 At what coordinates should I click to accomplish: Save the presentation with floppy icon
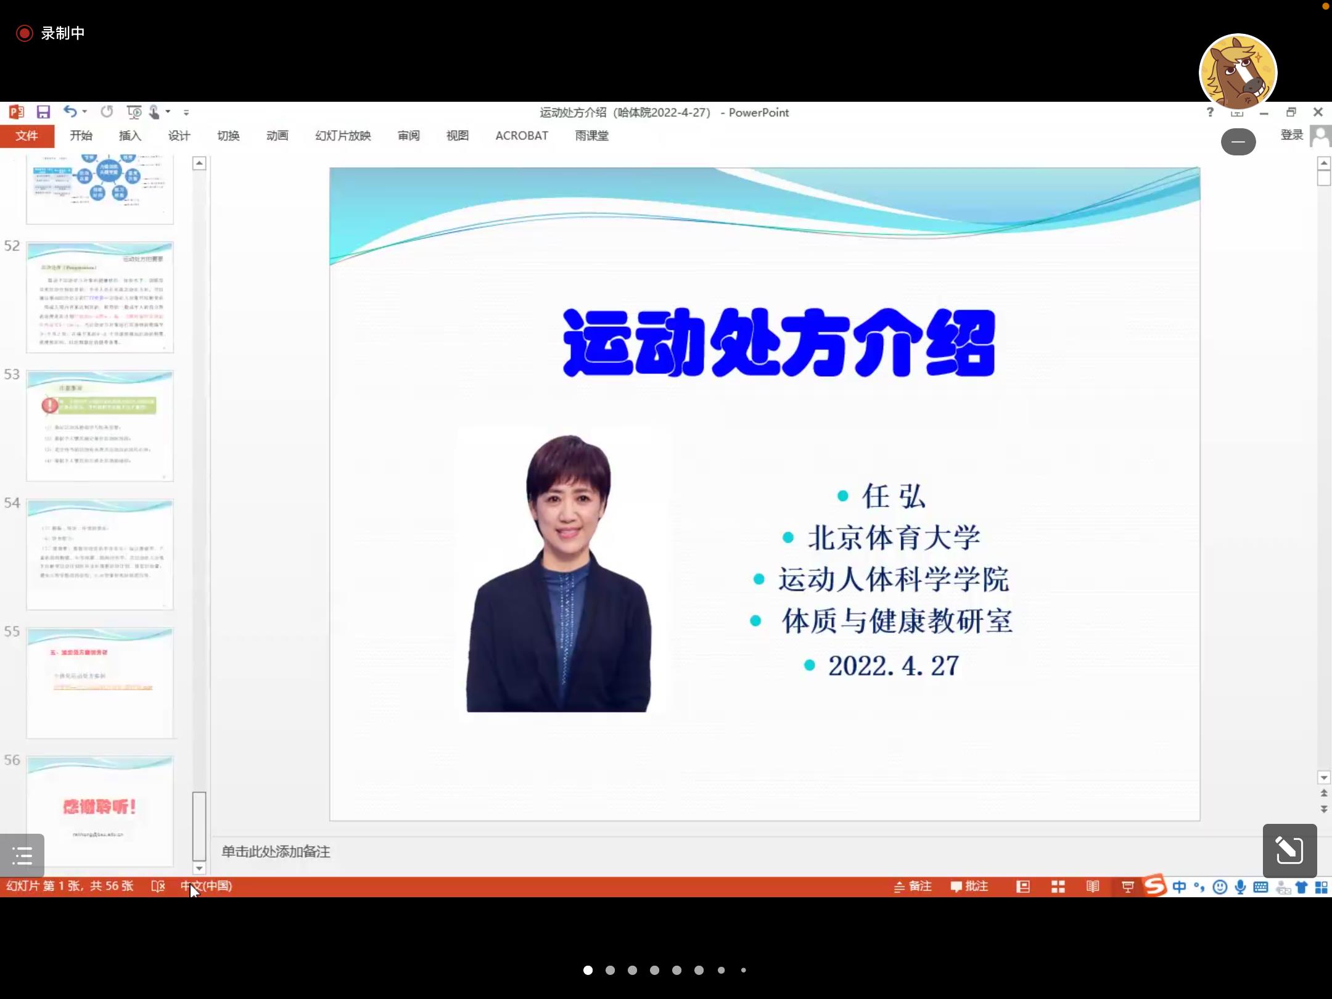click(43, 112)
